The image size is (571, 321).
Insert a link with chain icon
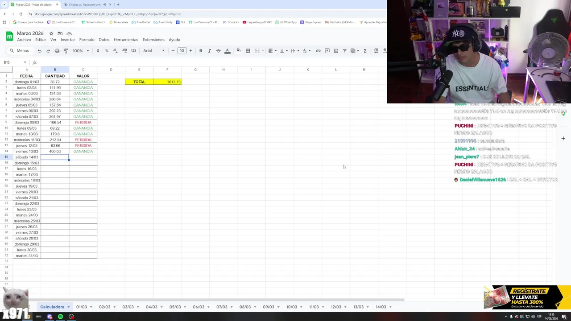318,51
